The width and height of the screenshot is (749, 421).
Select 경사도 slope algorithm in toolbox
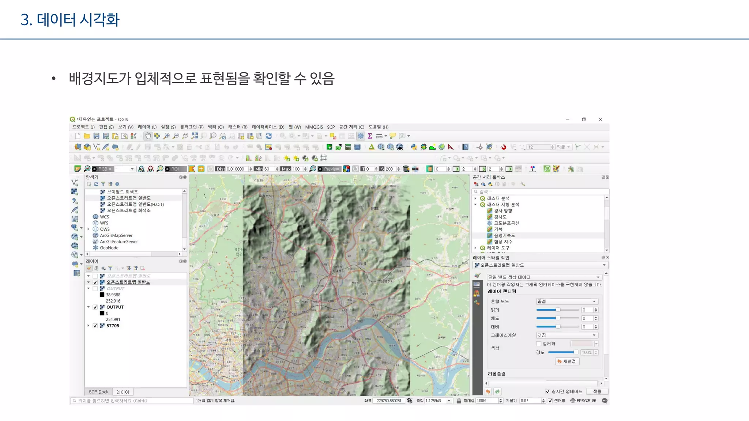click(500, 217)
